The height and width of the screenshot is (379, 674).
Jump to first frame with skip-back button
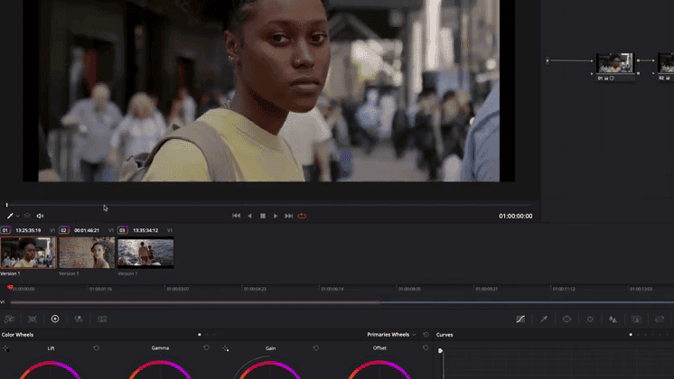237,216
